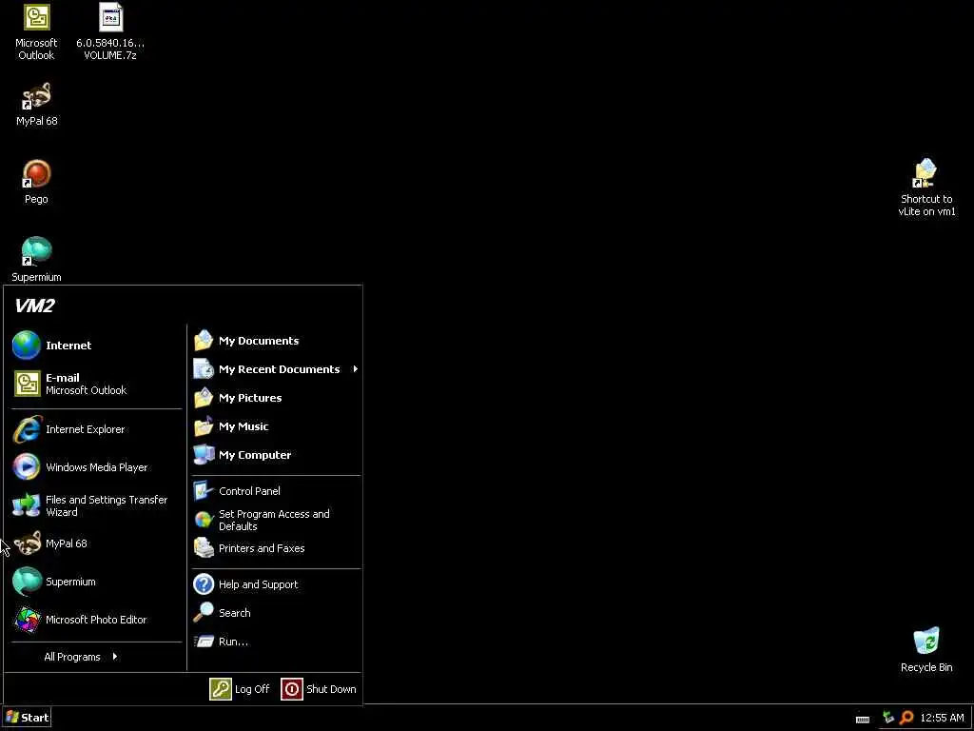Click the My Music label text

(x=243, y=426)
